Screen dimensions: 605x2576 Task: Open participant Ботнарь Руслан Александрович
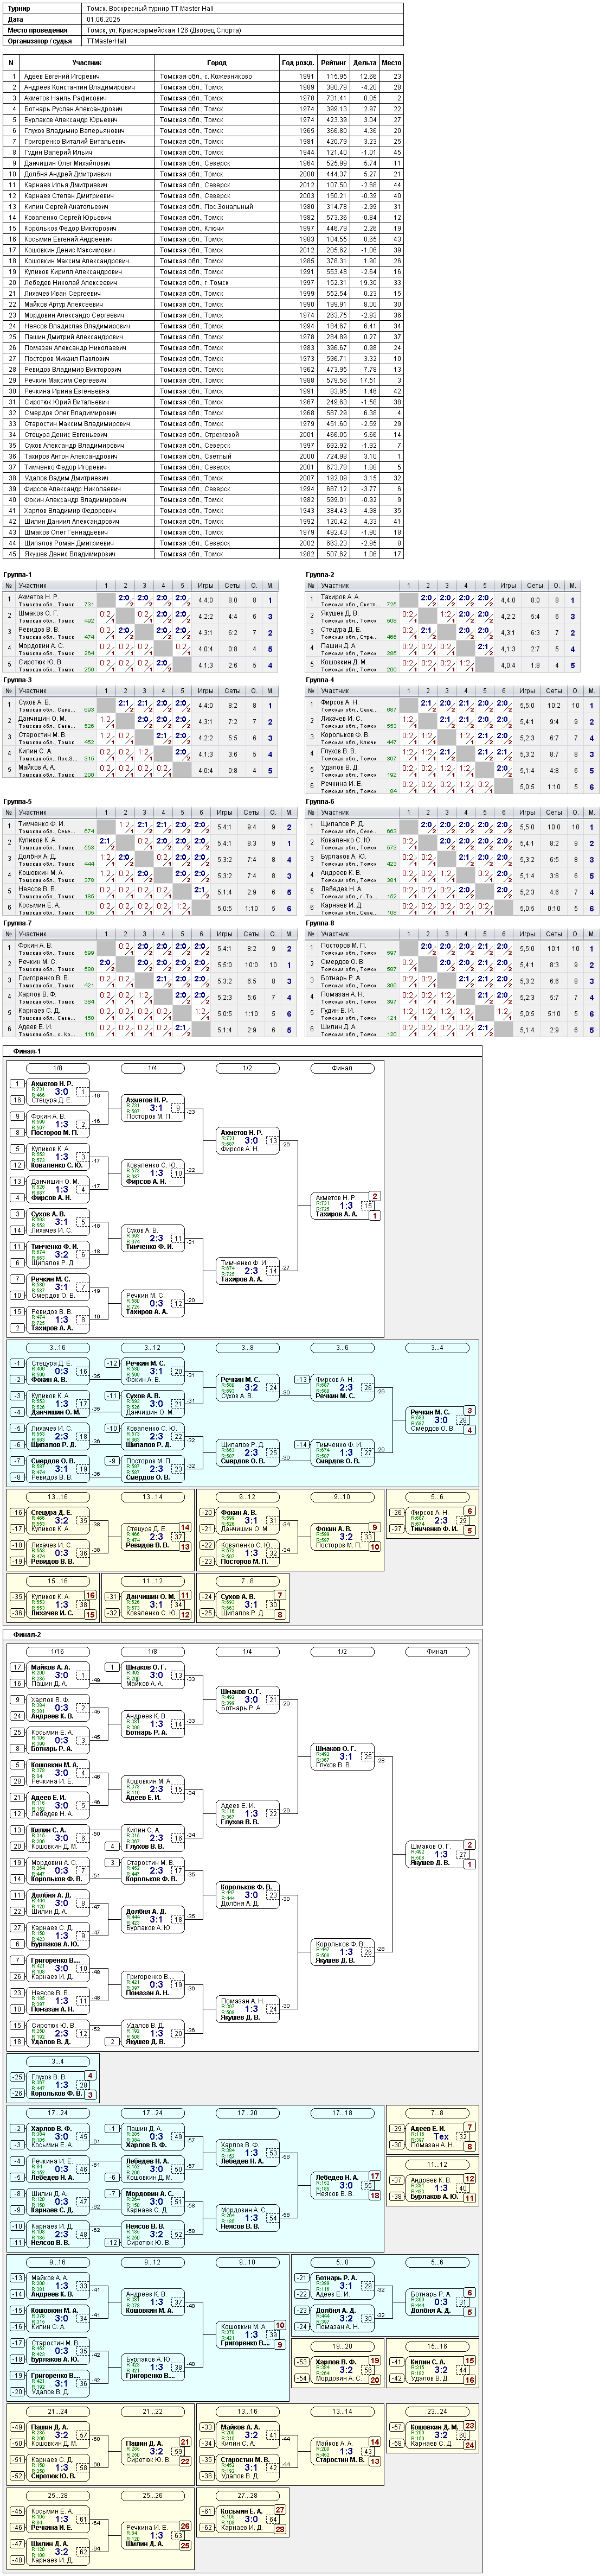[x=73, y=109]
